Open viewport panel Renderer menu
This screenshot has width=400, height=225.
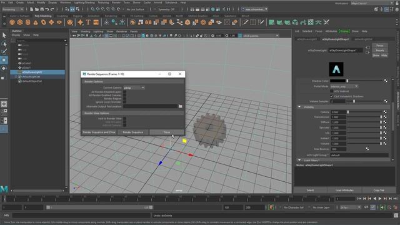click(x=121, y=31)
